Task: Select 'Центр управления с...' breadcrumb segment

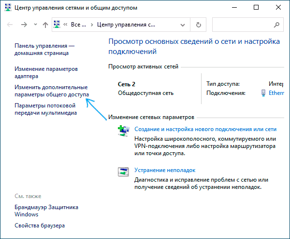Action: 126,25
